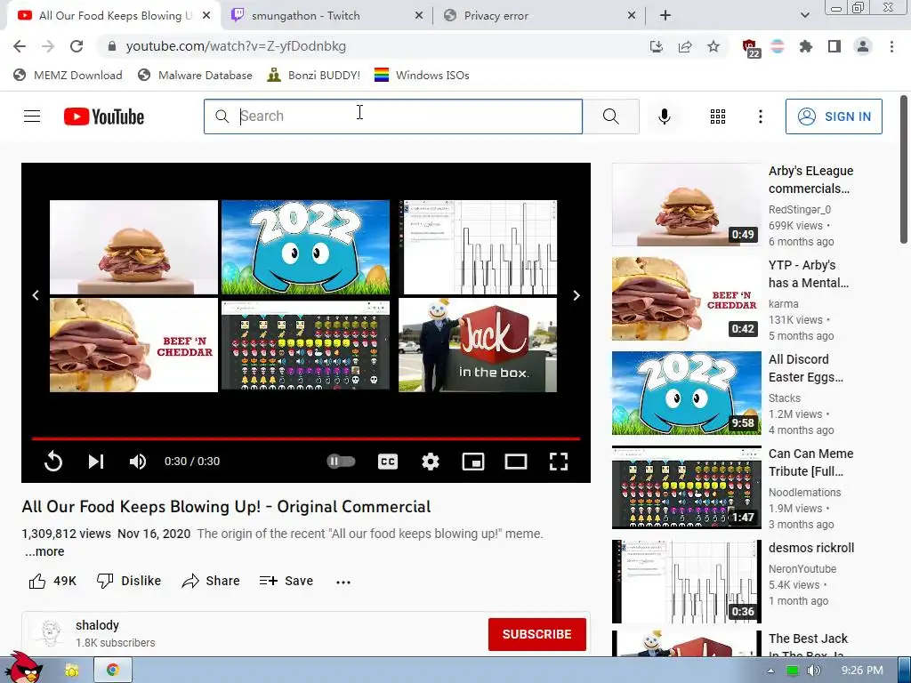Switch to Privacy error tab
The image size is (911, 683).
tap(538, 16)
